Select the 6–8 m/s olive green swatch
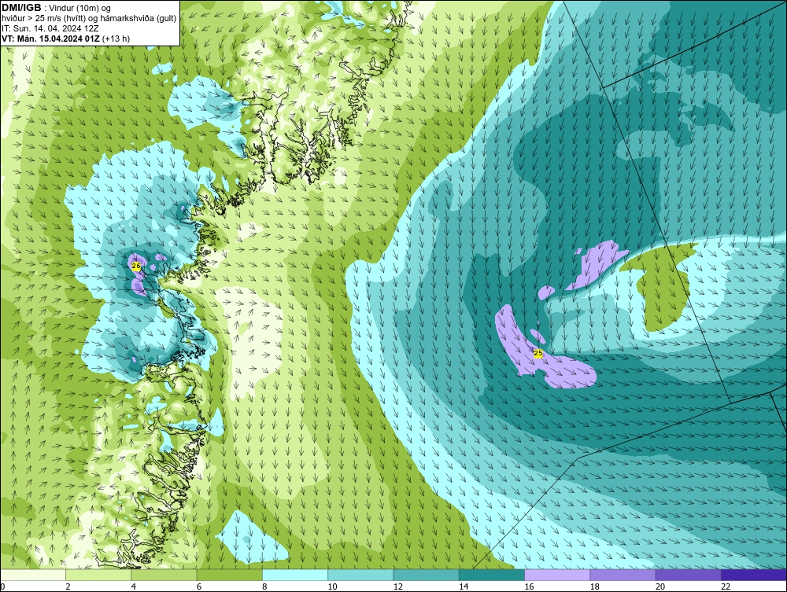Screen dimensions: 787x592 click(x=229, y=575)
